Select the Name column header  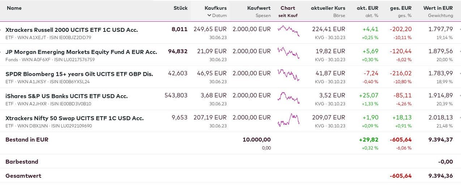click(14, 8)
